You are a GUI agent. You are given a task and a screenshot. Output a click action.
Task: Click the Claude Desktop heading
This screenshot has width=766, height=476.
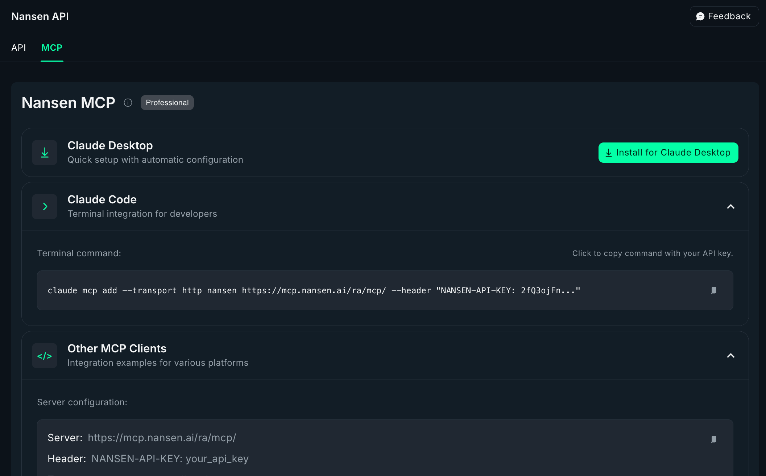(x=110, y=145)
